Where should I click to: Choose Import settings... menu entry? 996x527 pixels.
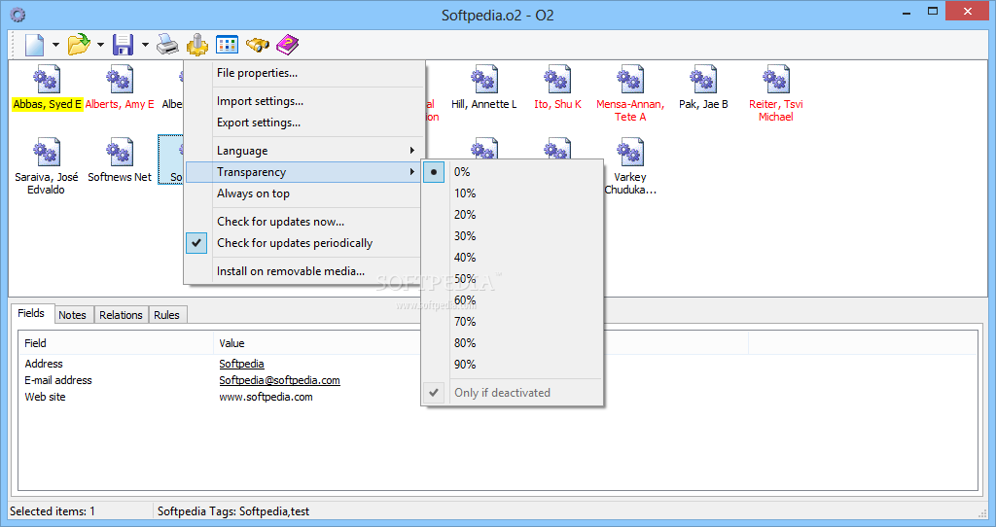(x=304, y=101)
